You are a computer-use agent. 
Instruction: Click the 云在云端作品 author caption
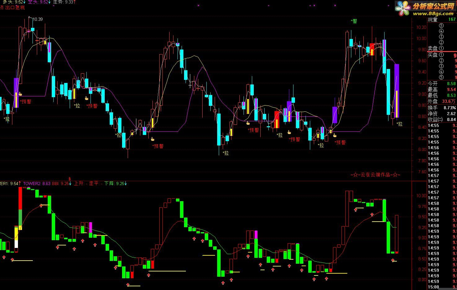[x=375, y=175]
